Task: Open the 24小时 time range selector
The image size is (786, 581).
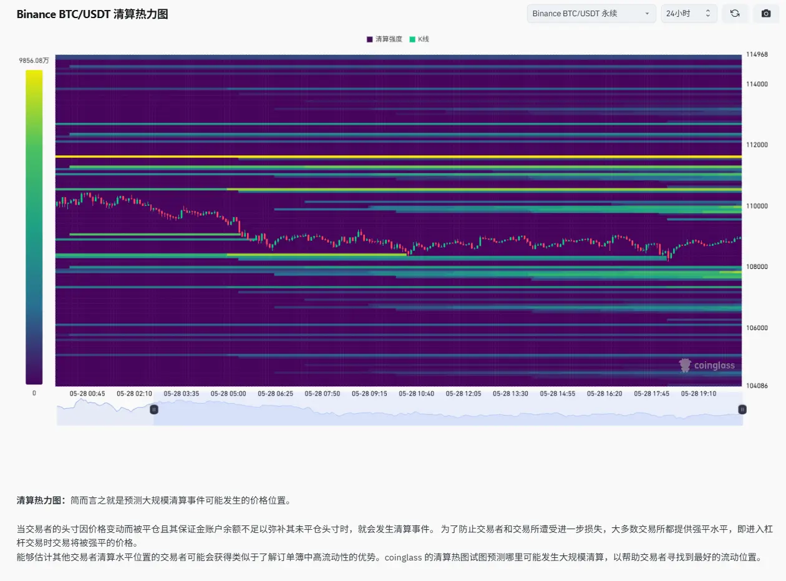Action: pos(689,13)
